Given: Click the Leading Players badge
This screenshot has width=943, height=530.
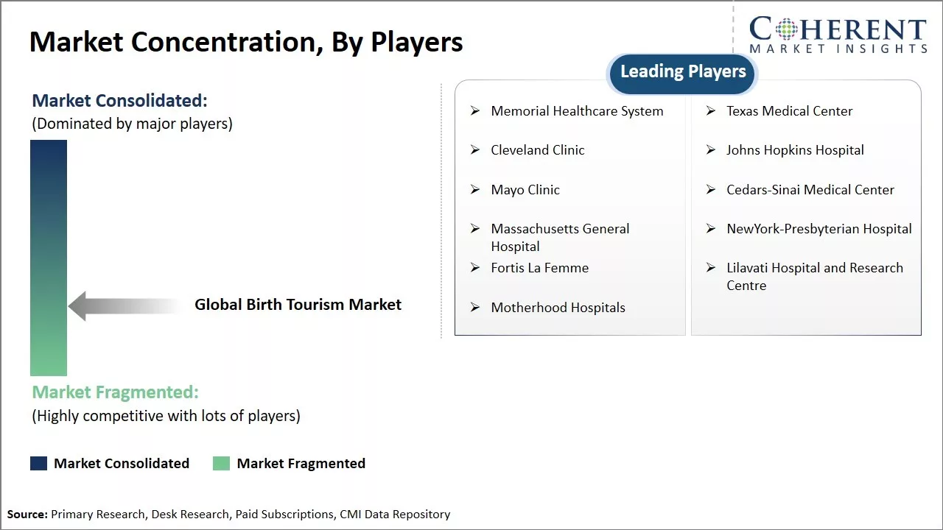Looking at the screenshot, I should pos(683,72).
